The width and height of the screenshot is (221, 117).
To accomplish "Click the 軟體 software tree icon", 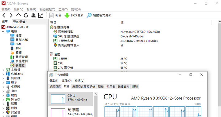I will coord(8,108).
